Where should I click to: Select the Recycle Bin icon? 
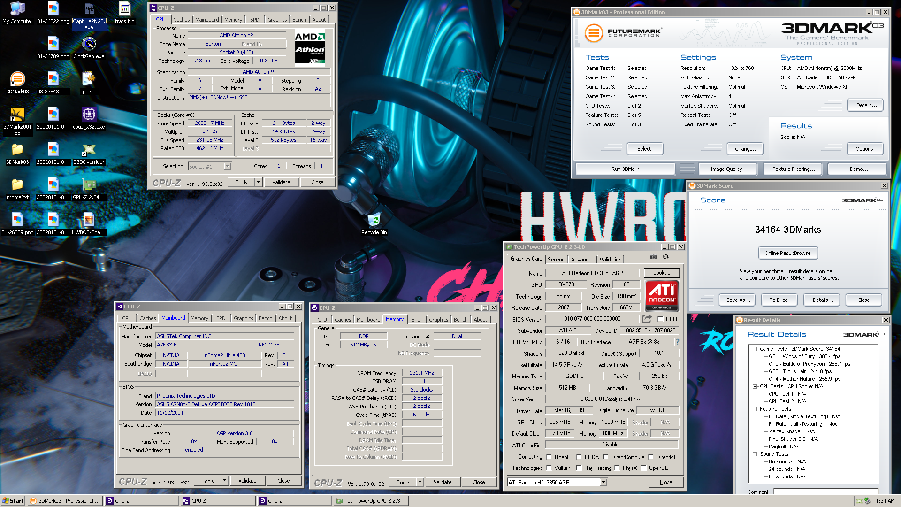click(374, 224)
